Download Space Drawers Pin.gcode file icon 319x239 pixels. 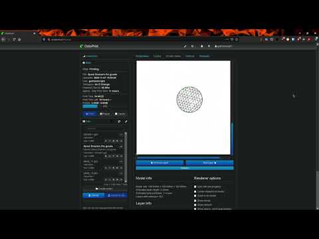click(x=106, y=156)
